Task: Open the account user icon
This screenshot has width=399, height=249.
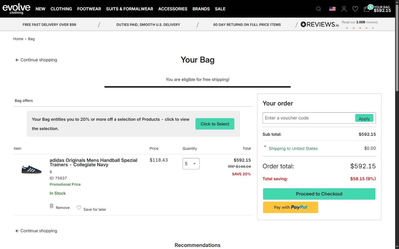Action: pos(344,9)
